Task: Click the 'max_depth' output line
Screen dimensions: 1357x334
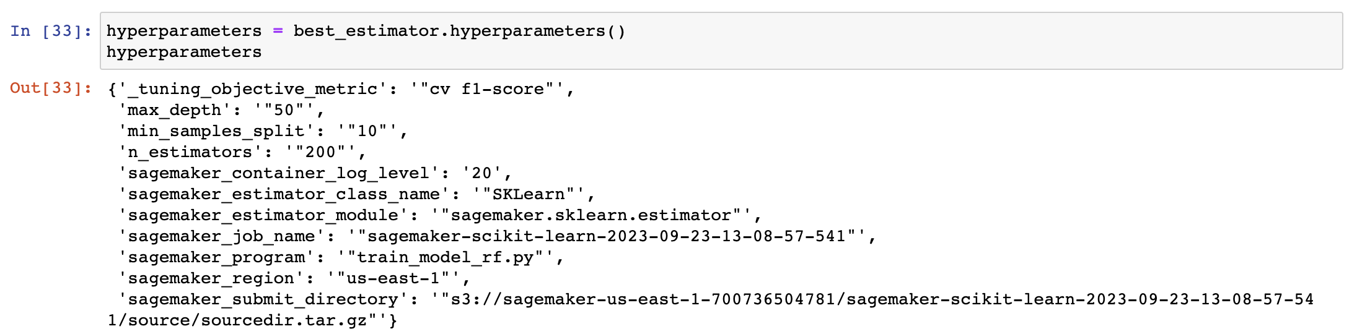Action: (x=221, y=110)
